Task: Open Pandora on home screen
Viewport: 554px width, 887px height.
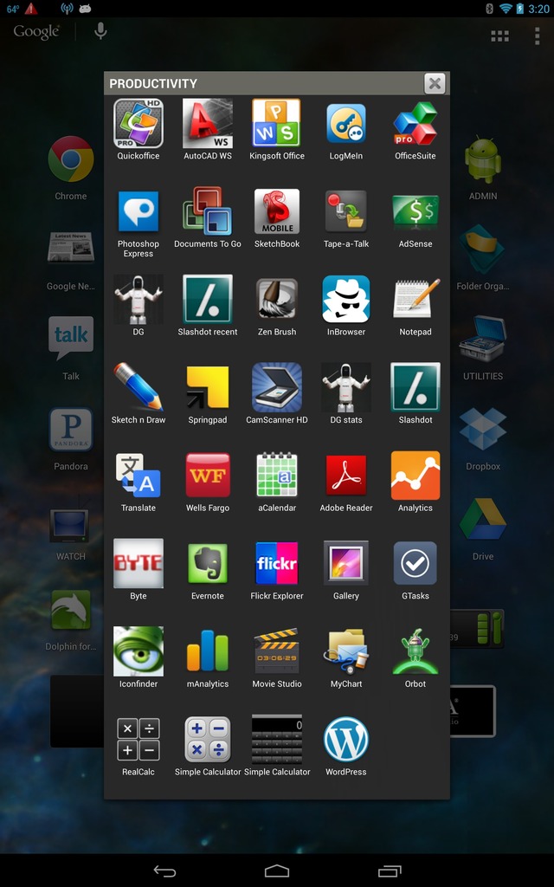Action: [x=71, y=430]
